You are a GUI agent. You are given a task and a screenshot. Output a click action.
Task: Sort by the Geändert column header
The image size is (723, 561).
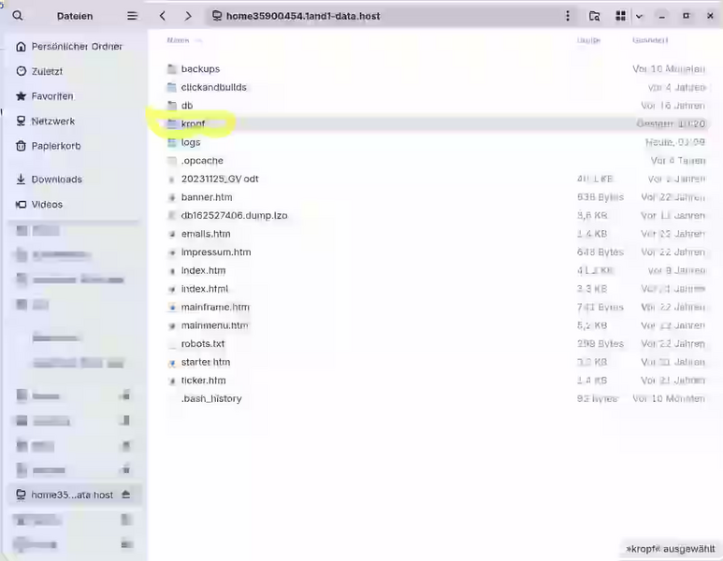click(x=650, y=40)
